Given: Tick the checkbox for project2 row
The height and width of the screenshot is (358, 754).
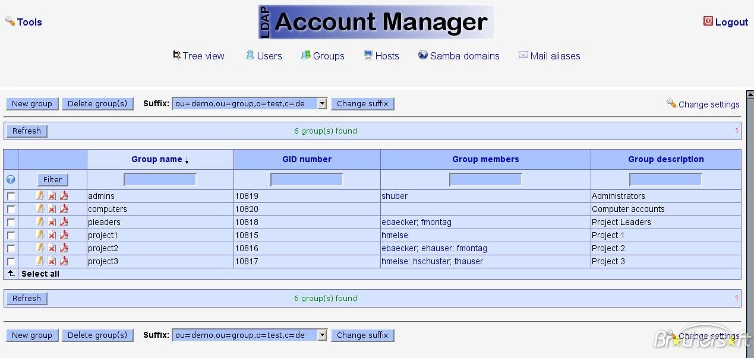Looking at the screenshot, I should pyautogui.click(x=11, y=248).
